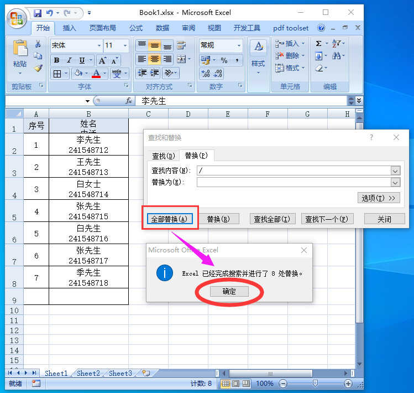Viewport: 414px width, 393px height.
Task: Center text horizontally
Action: (x=155, y=59)
